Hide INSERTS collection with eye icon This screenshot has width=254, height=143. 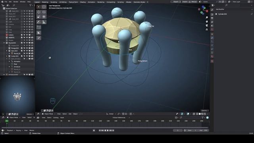click(x=27, y=37)
